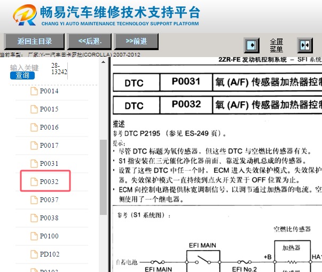
Task: Click the 输入关键 keyword input field
Action: 24,68
